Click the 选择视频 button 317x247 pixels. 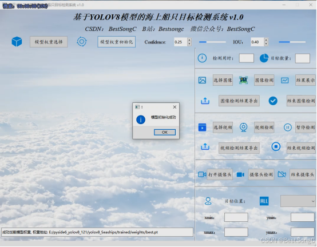(x=223, y=128)
